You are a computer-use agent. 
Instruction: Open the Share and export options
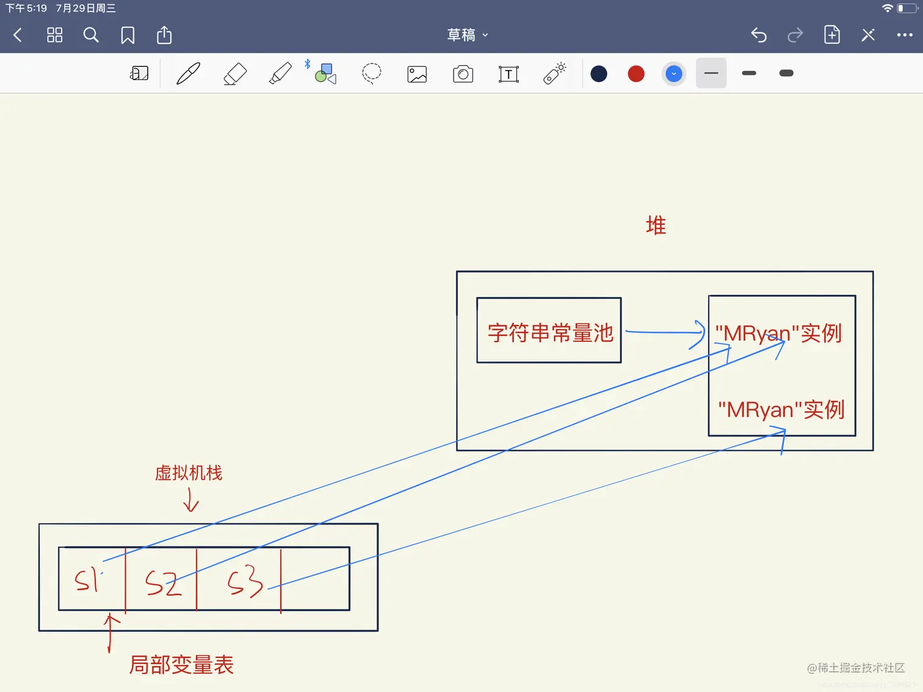[164, 35]
